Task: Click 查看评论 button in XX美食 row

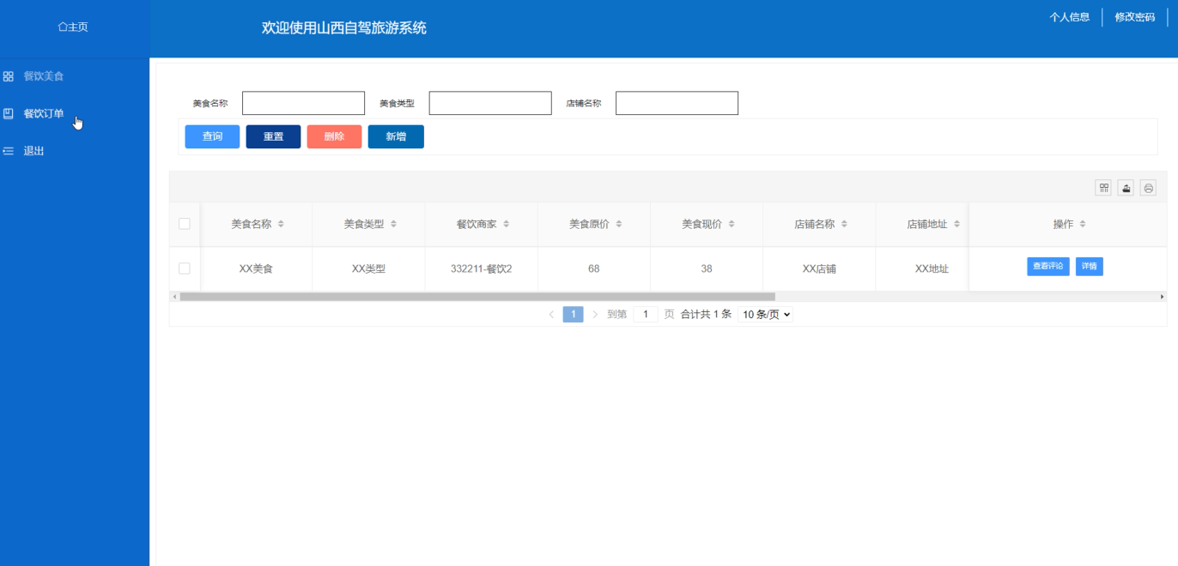Action: pos(1048,267)
